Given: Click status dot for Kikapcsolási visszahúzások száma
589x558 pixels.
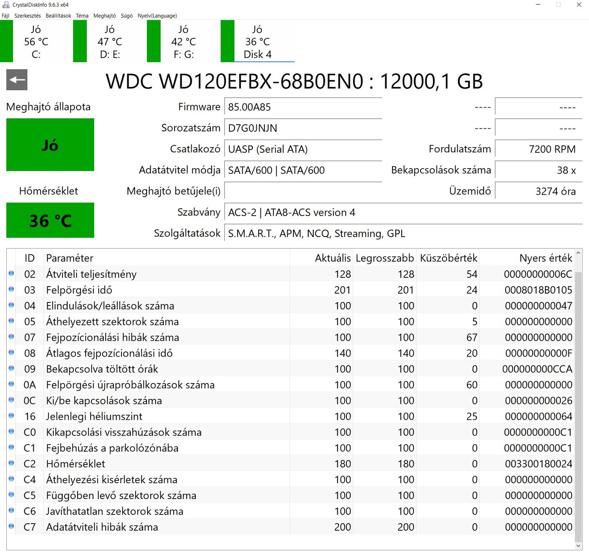Looking at the screenshot, I should tap(11, 431).
